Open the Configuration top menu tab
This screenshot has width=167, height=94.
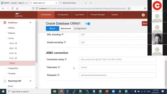pos(63,15)
